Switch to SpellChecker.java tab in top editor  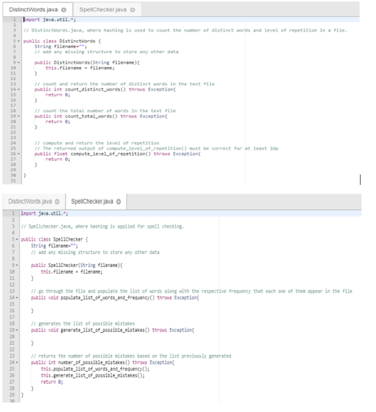[103, 9]
